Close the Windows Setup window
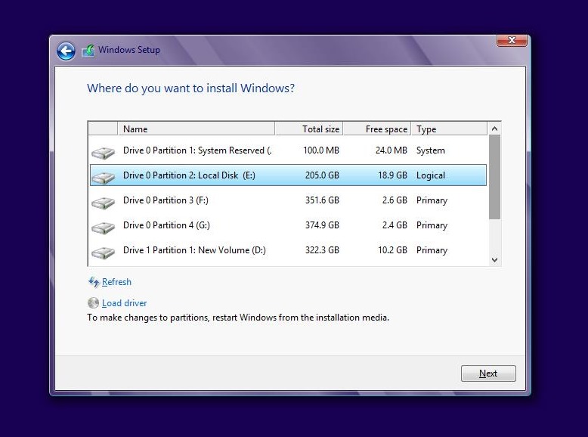 coord(512,40)
